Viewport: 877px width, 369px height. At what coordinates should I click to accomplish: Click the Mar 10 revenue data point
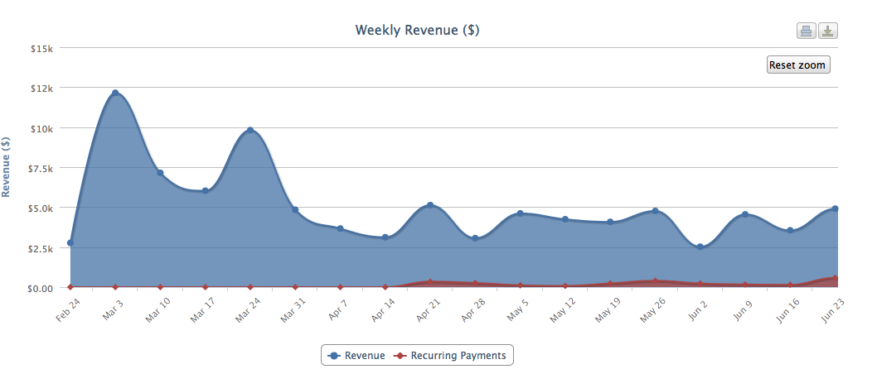(160, 173)
